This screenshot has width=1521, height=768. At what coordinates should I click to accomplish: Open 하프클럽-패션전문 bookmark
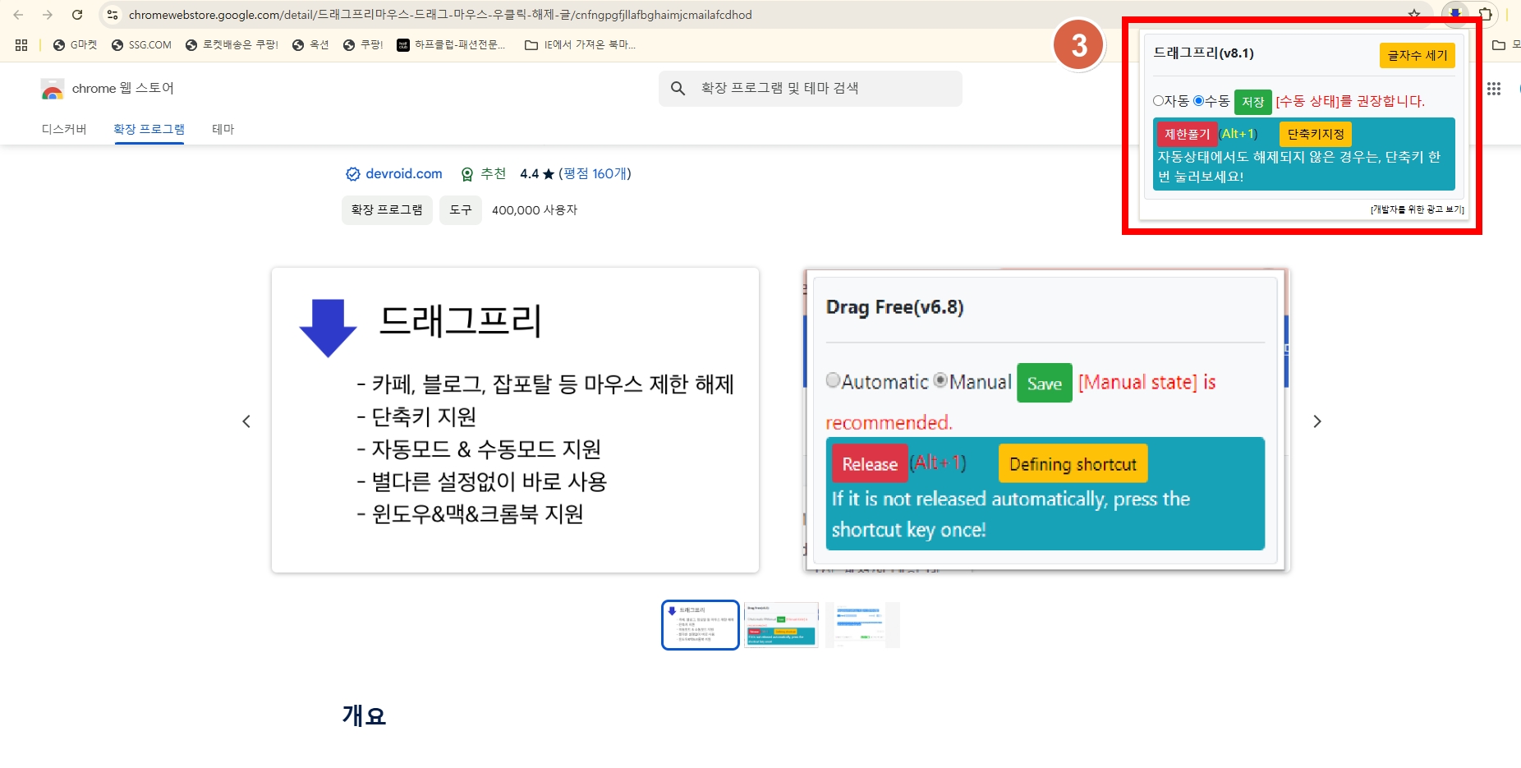point(451,45)
